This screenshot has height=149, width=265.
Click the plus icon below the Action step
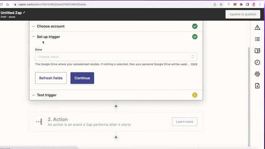116,137
